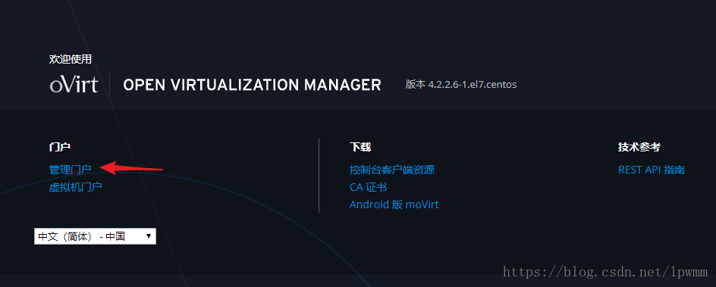Image resolution: width=716 pixels, height=287 pixels.
Task: Select the 版本 4.2.2.6-1.el7.centos version text
Action: [x=461, y=85]
